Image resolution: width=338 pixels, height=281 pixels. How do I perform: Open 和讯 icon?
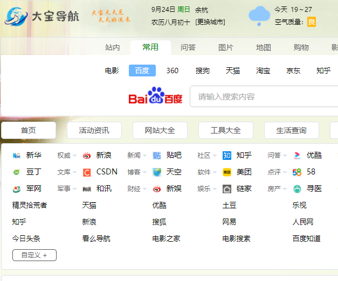(x=87, y=189)
